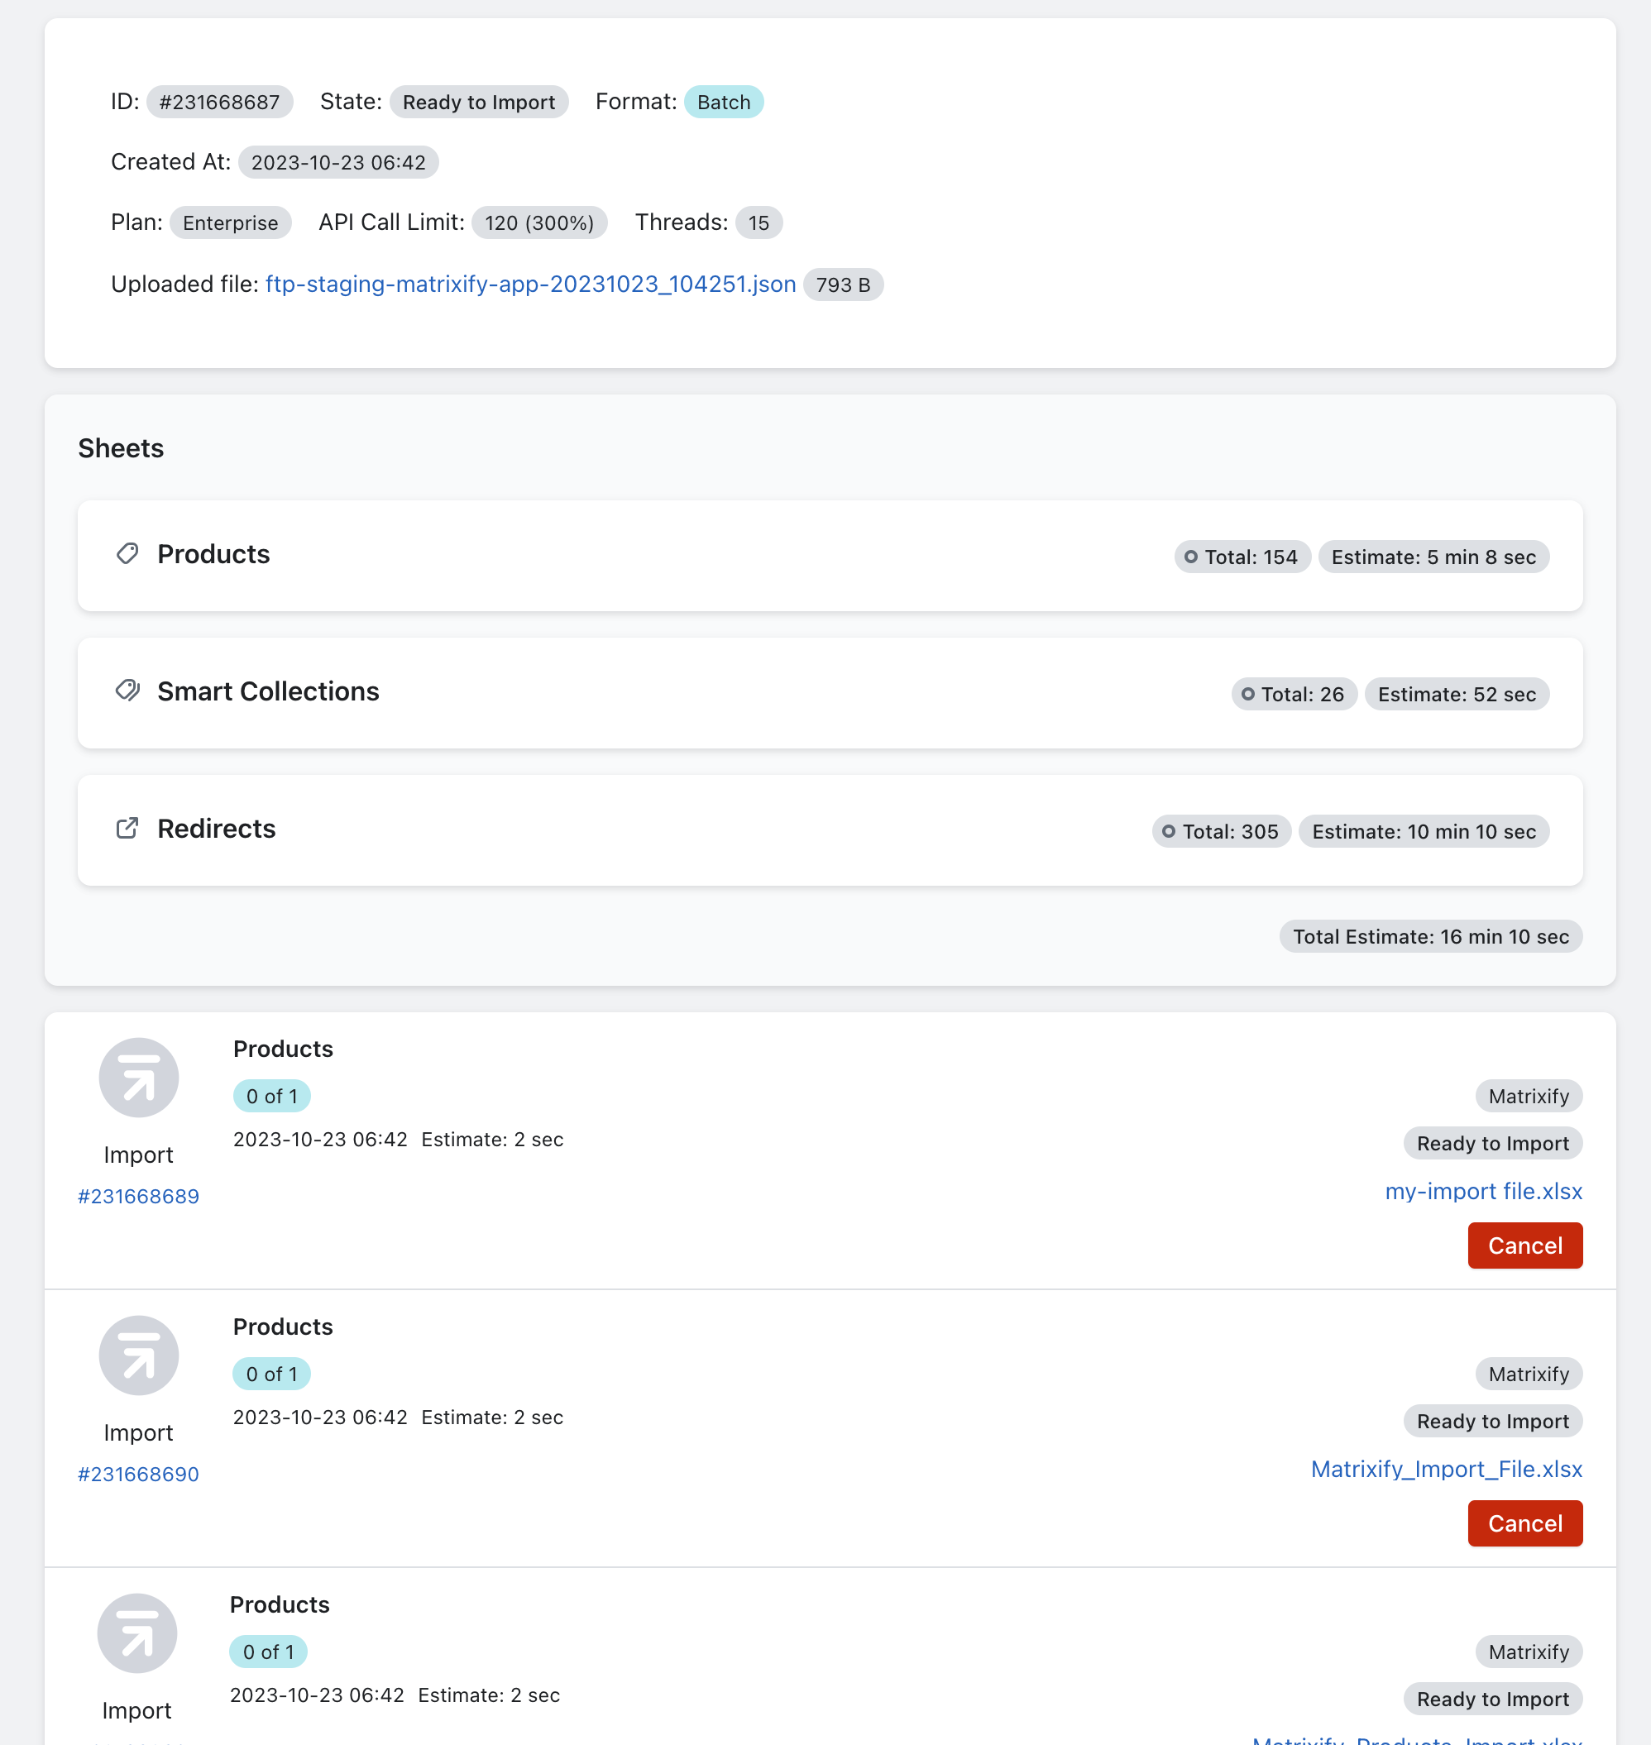This screenshot has width=1651, height=1745.
Task: Open import job #231668690 link
Action: (138, 1474)
